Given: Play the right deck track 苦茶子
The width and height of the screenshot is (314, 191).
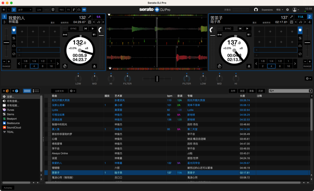Looking at the screenshot, I should pyautogui.click(x=247, y=28).
